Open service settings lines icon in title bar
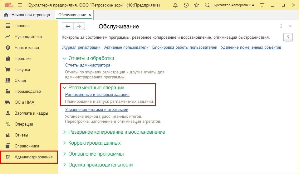 (262, 5)
